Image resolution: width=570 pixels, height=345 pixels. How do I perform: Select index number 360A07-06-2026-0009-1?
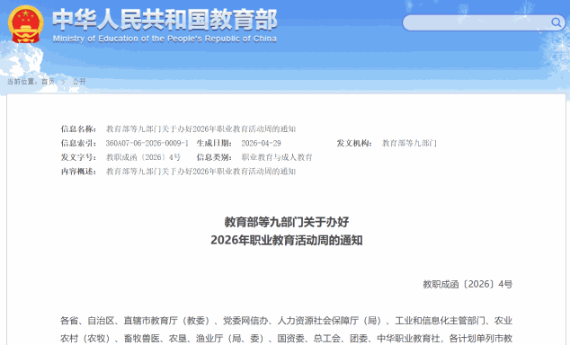pos(147,143)
